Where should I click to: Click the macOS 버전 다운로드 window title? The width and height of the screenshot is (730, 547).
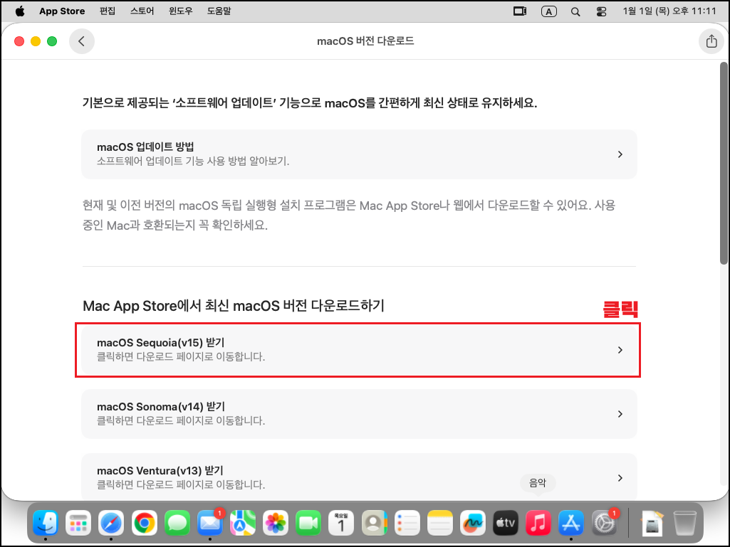pyautogui.click(x=365, y=41)
